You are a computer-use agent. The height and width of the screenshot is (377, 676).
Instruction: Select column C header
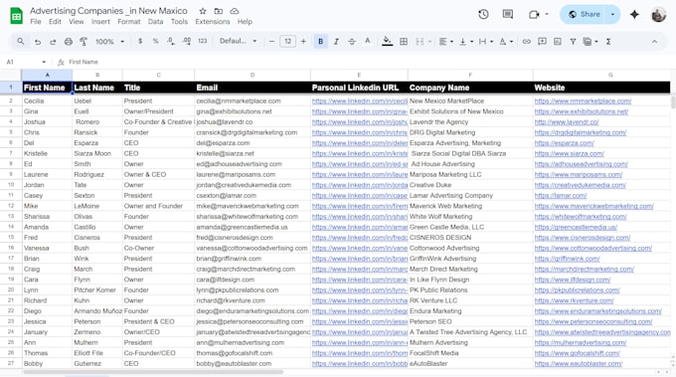click(158, 75)
